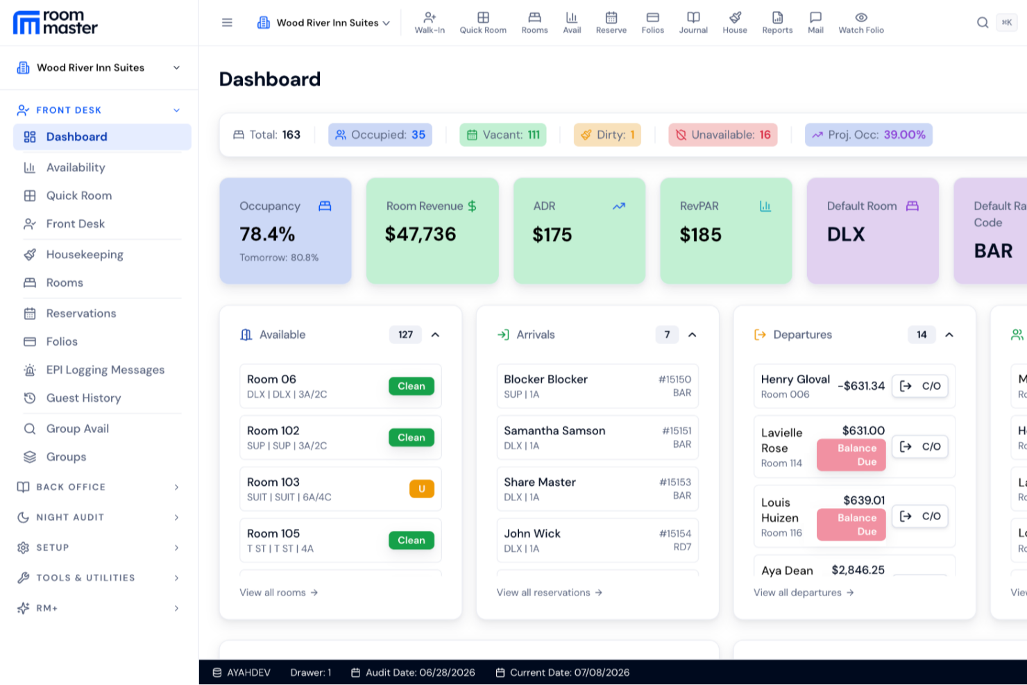Expand the Night Audit sidebar section

(99, 517)
